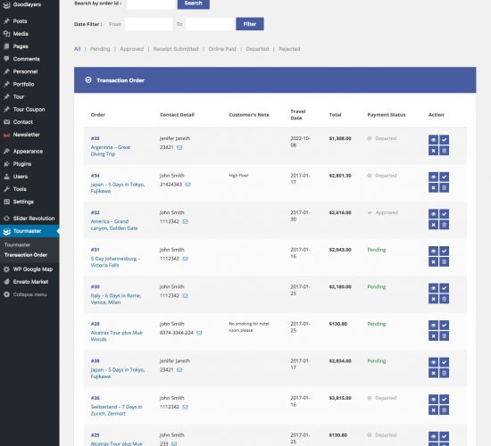Delete order #26 using trash icon
Image resolution: width=491 pixels, height=446 pixels.
[x=444, y=410]
